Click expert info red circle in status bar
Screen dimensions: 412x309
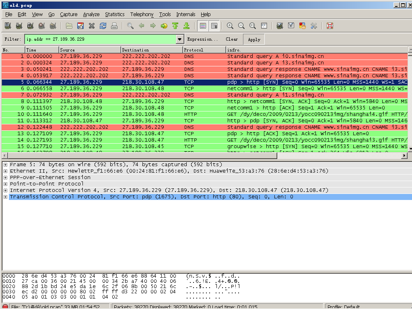[x=5, y=307]
